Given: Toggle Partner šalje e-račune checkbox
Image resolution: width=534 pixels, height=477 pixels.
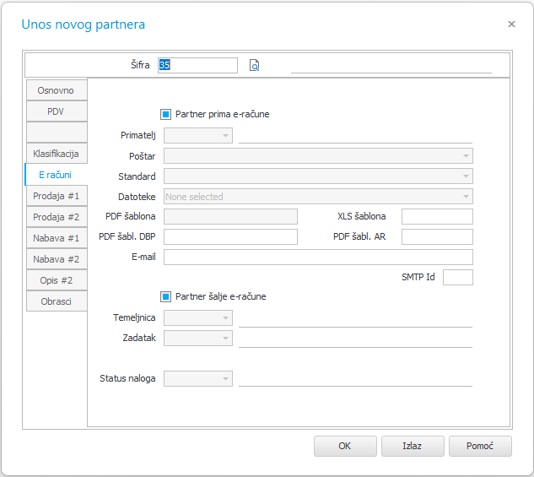Looking at the screenshot, I should (165, 297).
